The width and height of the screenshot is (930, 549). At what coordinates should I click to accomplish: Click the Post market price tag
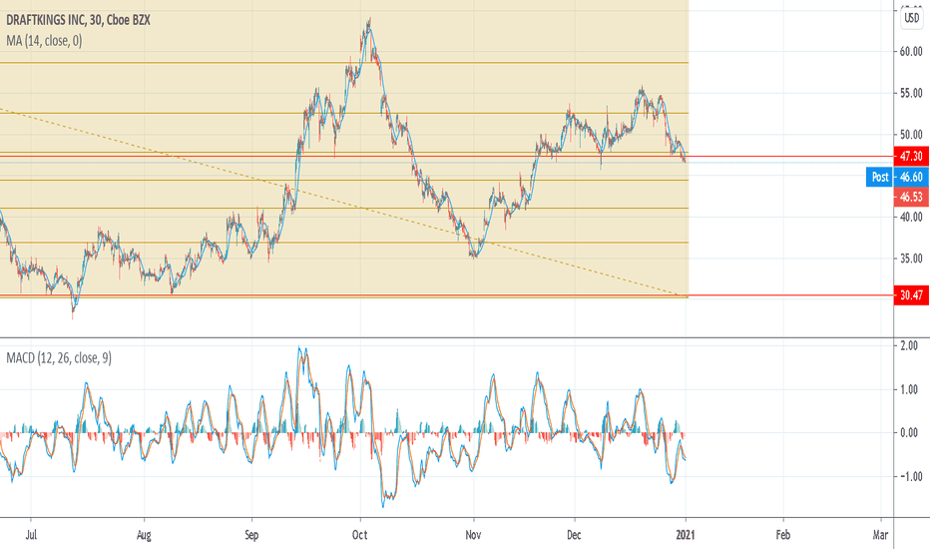point(879,177)
